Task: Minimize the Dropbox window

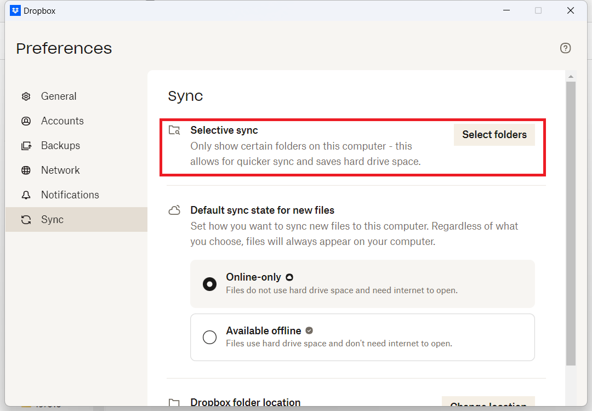Action: pyautogui.click(x=506, y=10)
